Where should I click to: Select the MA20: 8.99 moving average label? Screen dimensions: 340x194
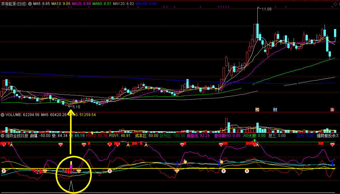pos(81,4)
